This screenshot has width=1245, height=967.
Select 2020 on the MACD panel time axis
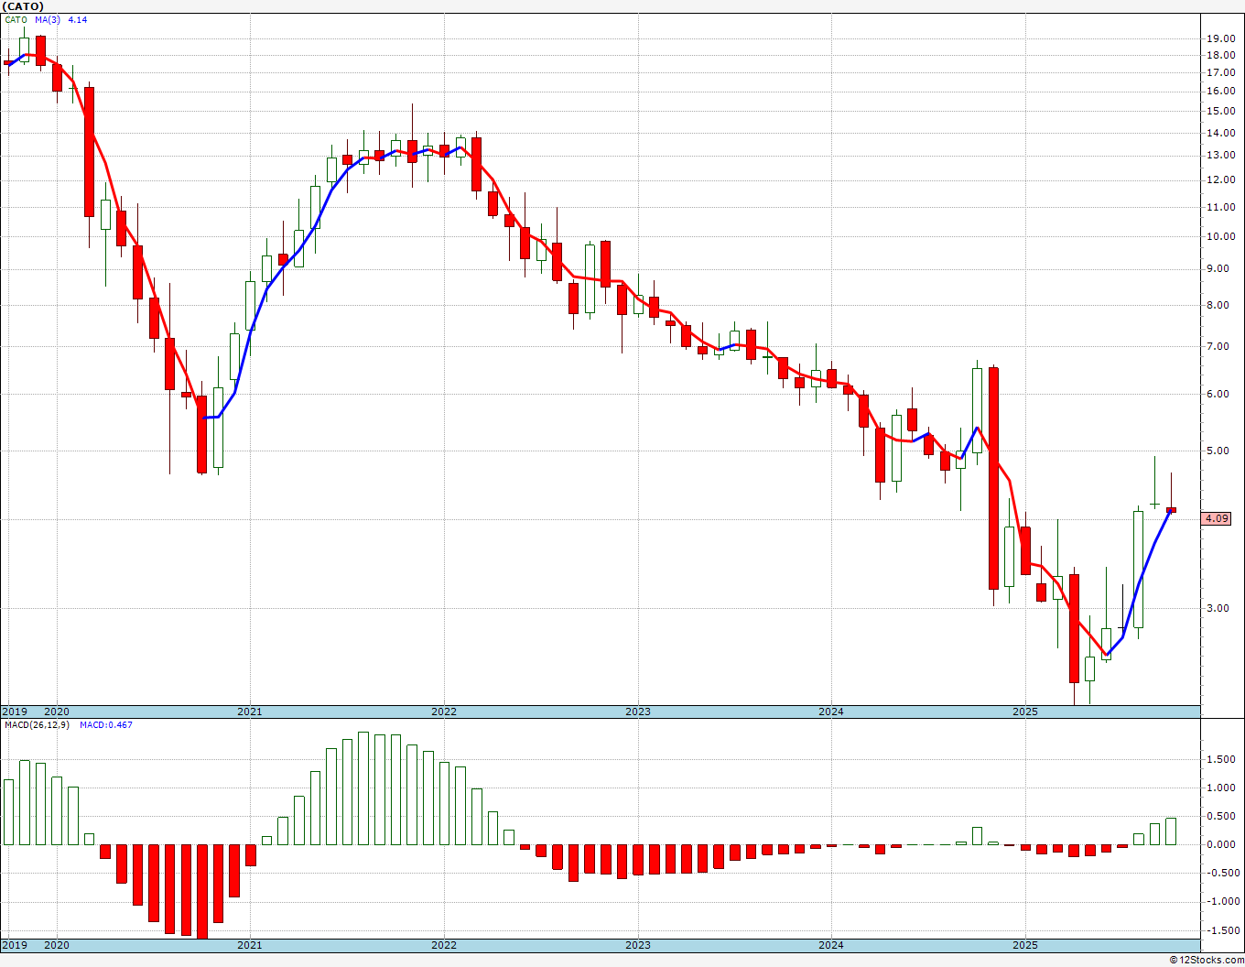tap(57, 945)
